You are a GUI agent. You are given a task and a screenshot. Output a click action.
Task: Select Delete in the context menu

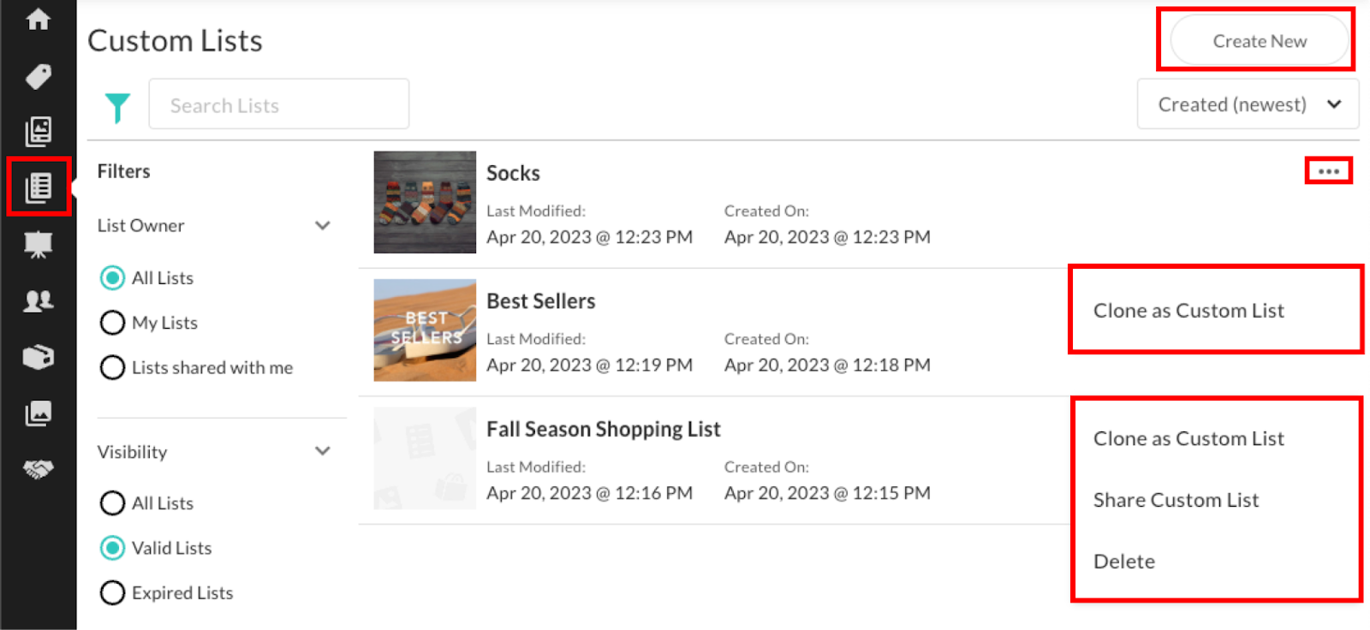(x=1124, y=562)
